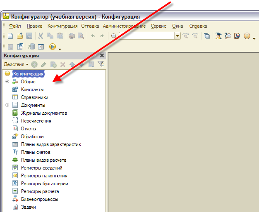Click the Windows list icon in toolbar

(207, 36)
